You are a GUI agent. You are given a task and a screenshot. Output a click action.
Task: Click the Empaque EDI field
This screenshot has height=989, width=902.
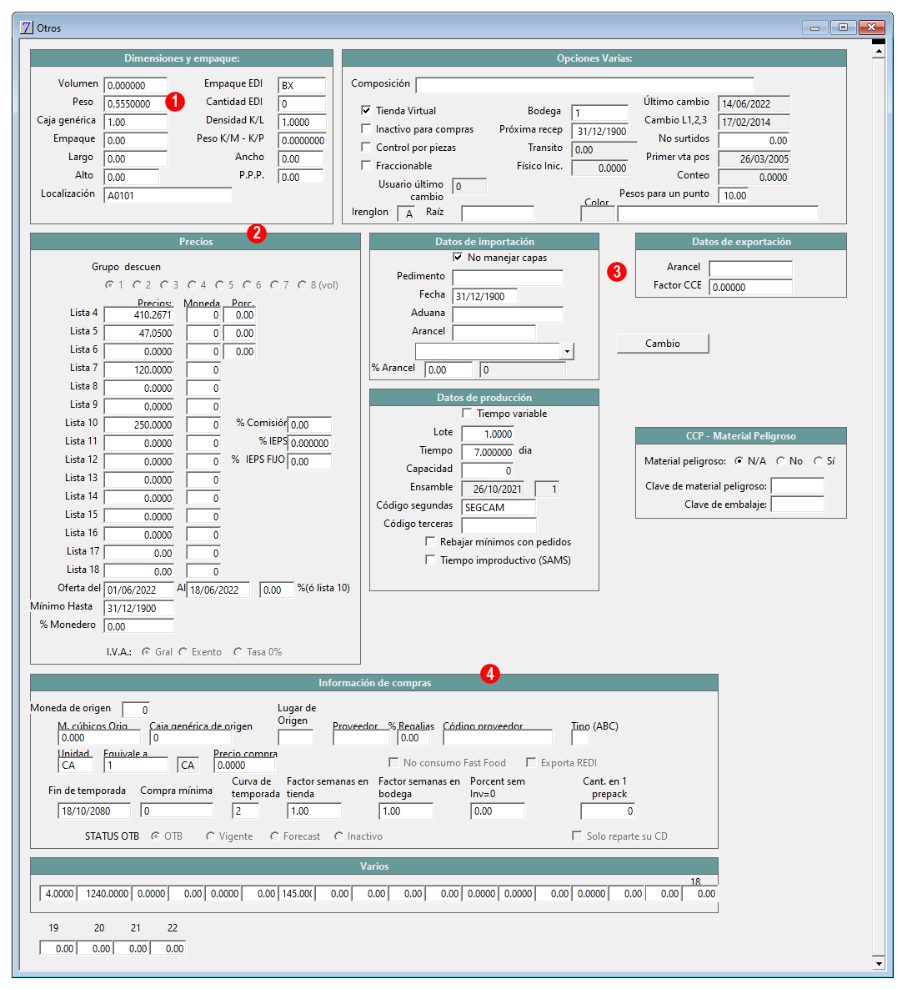302,85
